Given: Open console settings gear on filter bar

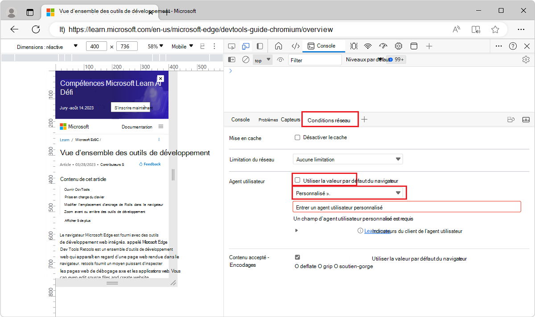Looking at the screenshot, I should coord(526,59).
